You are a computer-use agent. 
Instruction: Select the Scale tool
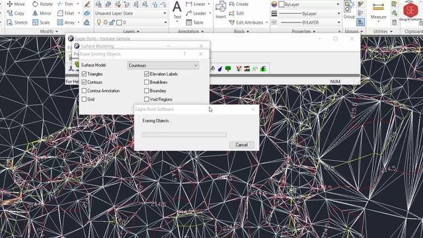tap(41, 22)
